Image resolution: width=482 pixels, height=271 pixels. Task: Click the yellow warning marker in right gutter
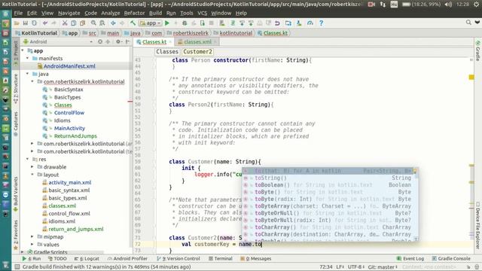(x=471, y=77)
